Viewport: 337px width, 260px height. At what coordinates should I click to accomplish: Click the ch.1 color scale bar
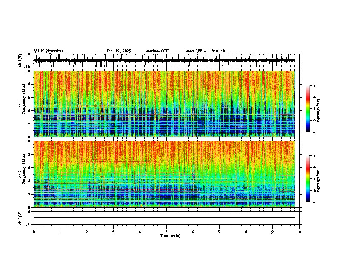point(308,109)
